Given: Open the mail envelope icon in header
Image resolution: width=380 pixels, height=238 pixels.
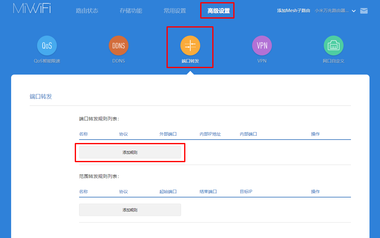Looking at the screenshot, I should [364, 11].
